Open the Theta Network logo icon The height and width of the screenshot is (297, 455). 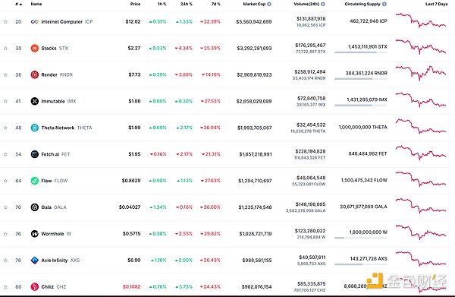click(x=35, y=128)
